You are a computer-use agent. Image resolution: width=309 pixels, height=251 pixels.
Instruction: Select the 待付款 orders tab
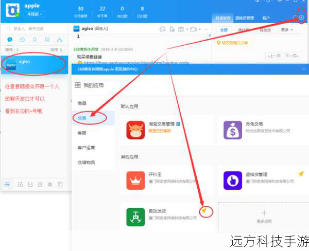[244, 30]
